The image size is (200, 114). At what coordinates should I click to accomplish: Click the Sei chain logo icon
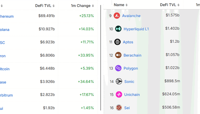(119, 108)
